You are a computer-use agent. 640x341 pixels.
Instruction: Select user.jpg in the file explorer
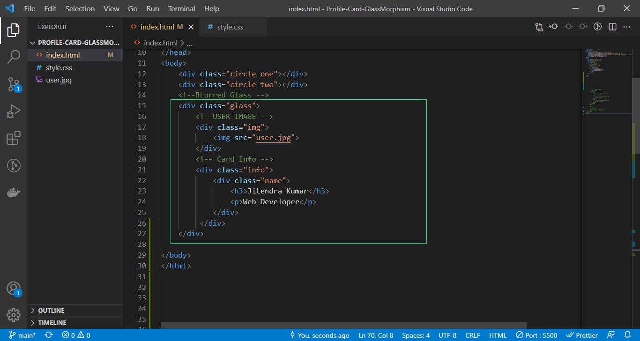[x=75, y=80]
